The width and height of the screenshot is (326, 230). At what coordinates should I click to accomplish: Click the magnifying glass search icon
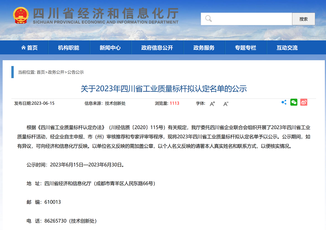tap(209, 19)
